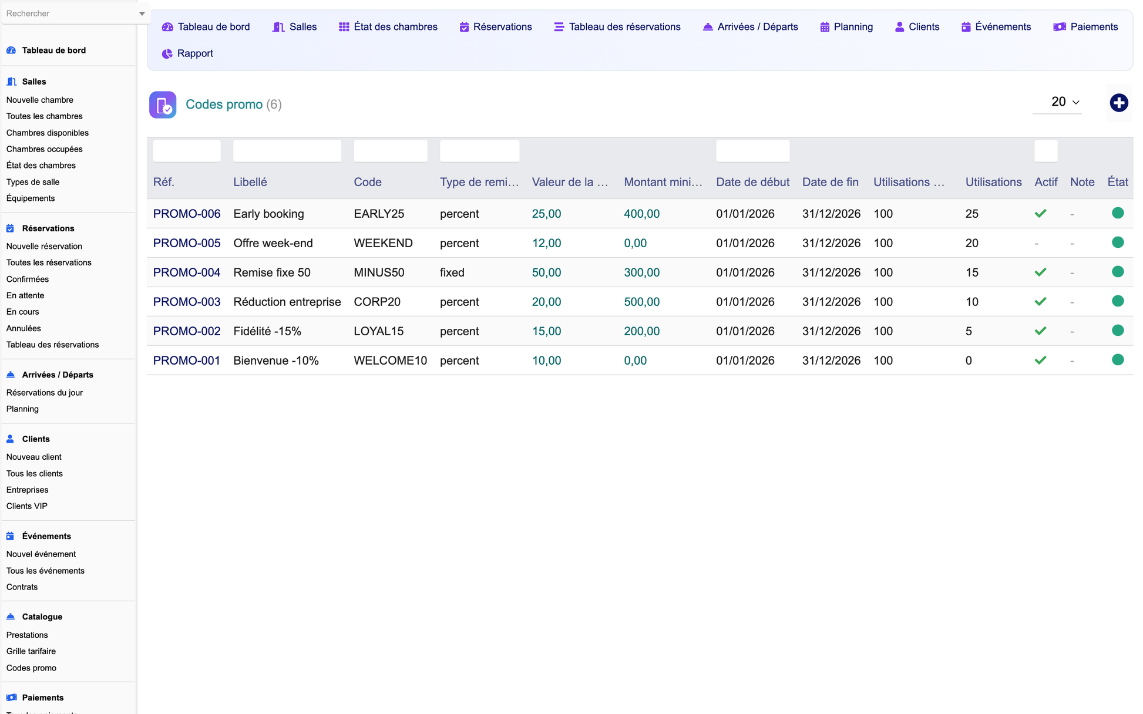The image size is (1143, 714).
Task: Click the Code filter input field
Action: coord(391,151)
